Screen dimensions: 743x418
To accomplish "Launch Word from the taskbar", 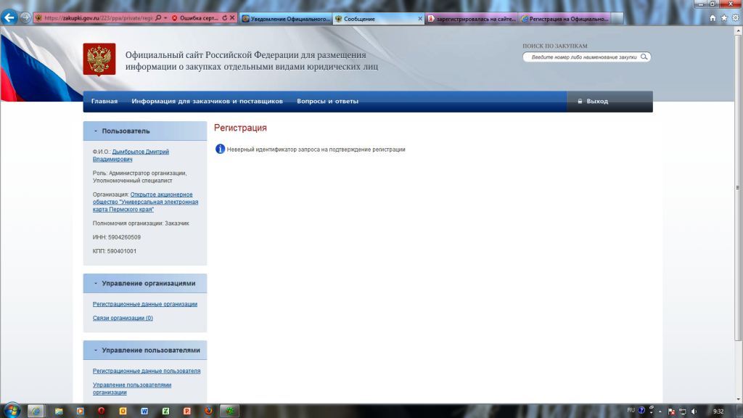I will click(x=144, y=411).
